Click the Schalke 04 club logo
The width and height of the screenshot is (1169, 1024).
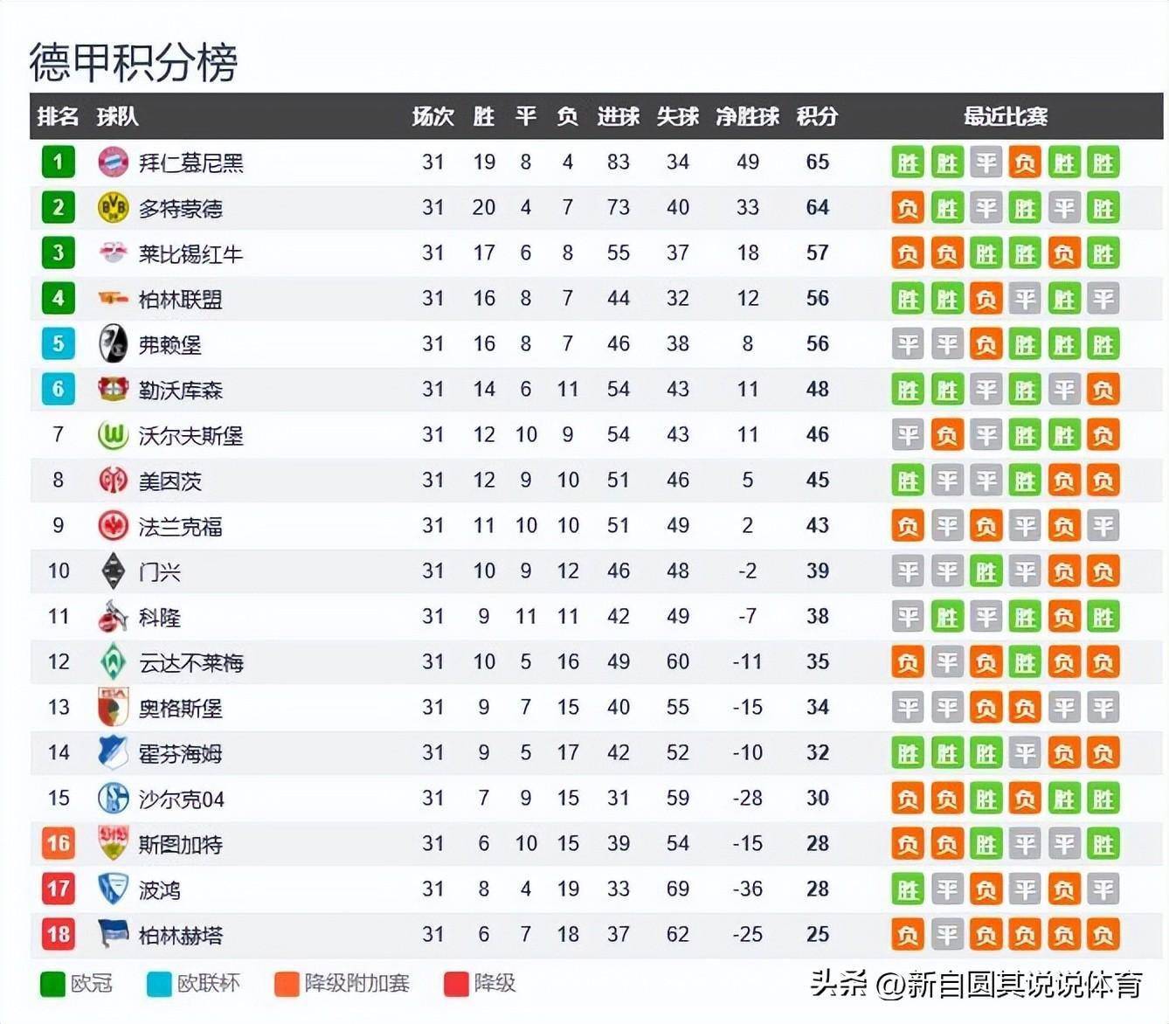113,798
